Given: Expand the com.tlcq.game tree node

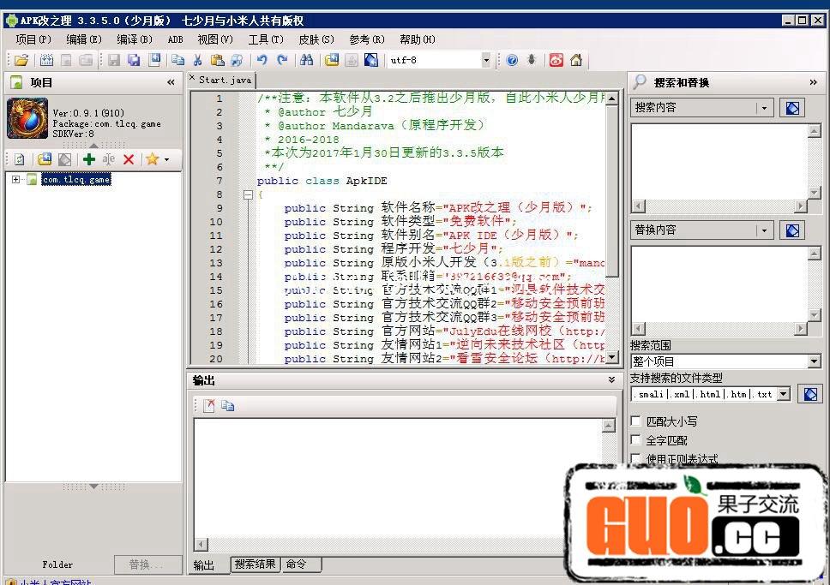Looking at the screenshot, I should click(x=16, y=180).
